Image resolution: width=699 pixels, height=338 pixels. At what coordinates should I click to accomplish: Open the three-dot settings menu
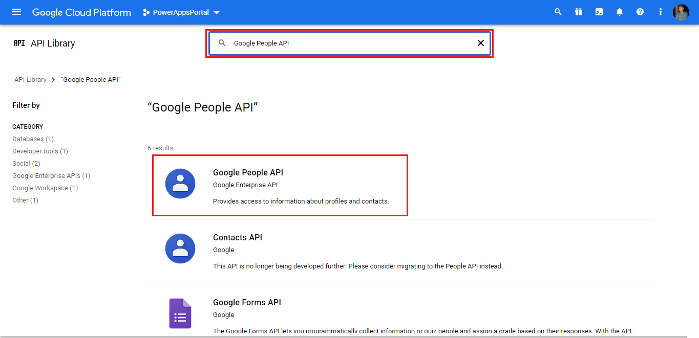pyautogui.click(x=660, y=12)
